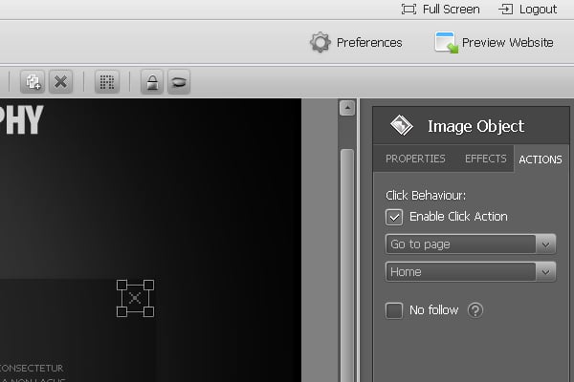
Task: Click the delete X toolbar icon
Action: (60, 82)
